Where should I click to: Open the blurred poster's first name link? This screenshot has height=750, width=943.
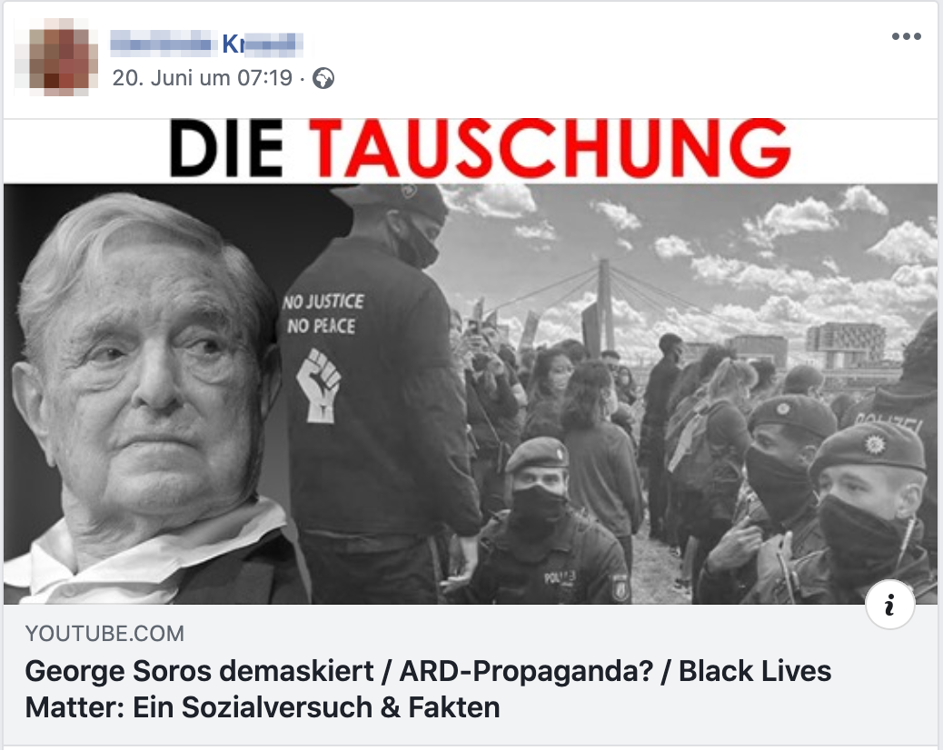[x=163, y=44]
